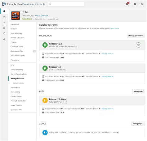Viewport: 147px width, 141px height.
Task: Open the Statistics menu item
Action: (x=14, y=29)
